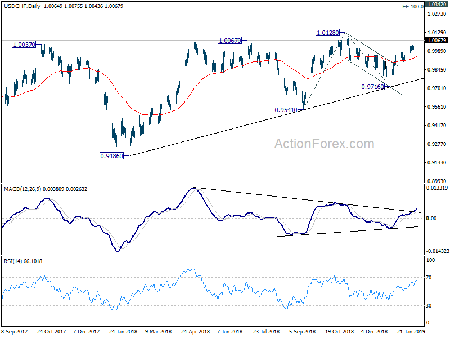Click the RSI 30 level label
The image size is (450, 338).
click(x=429, y=306)
